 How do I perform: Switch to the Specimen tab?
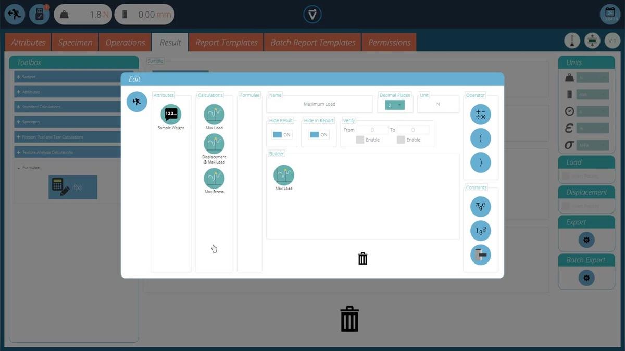tap(76, 42)
